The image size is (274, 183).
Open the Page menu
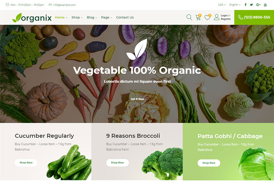pos(106,17)
